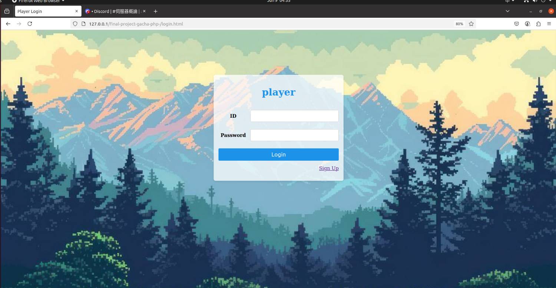The height and width of the screenshot is (288, 556).
Task: Close the Firefox window with red button
Action: 551,11
